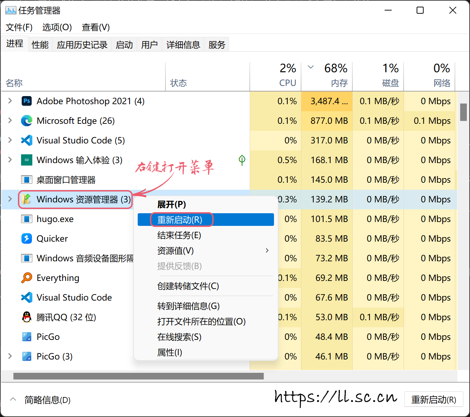Switch to the 应用历史记录 tab
Screen dimensions: 470x417
click(x=82, y=45)
